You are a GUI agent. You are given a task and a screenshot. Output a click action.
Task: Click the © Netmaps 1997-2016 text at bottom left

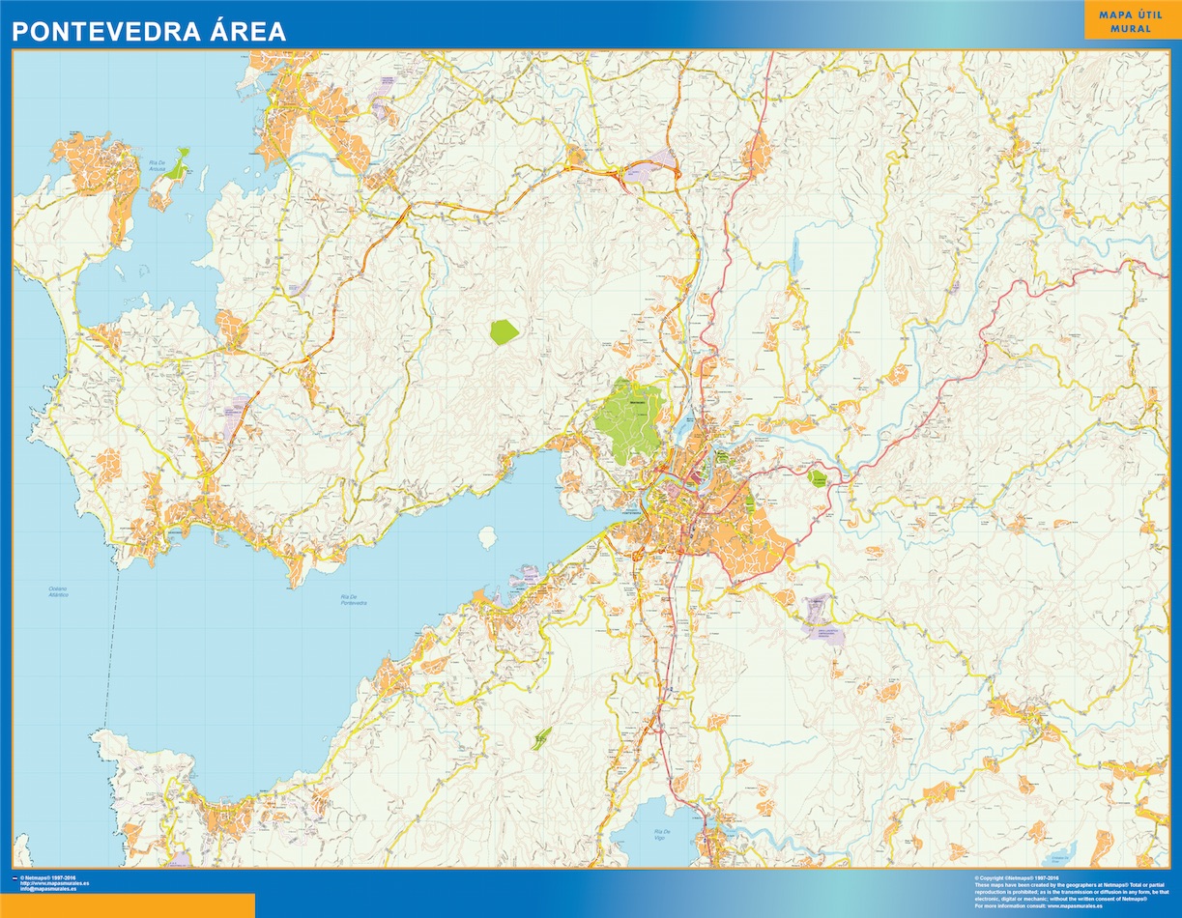(54, 877)
